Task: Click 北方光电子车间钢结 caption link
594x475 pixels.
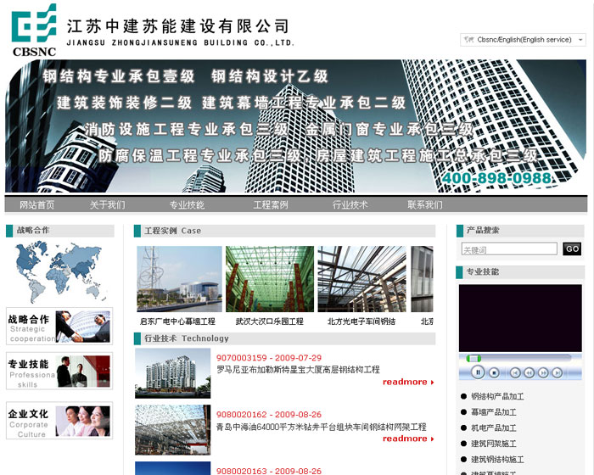Action: tap(361, 321)
